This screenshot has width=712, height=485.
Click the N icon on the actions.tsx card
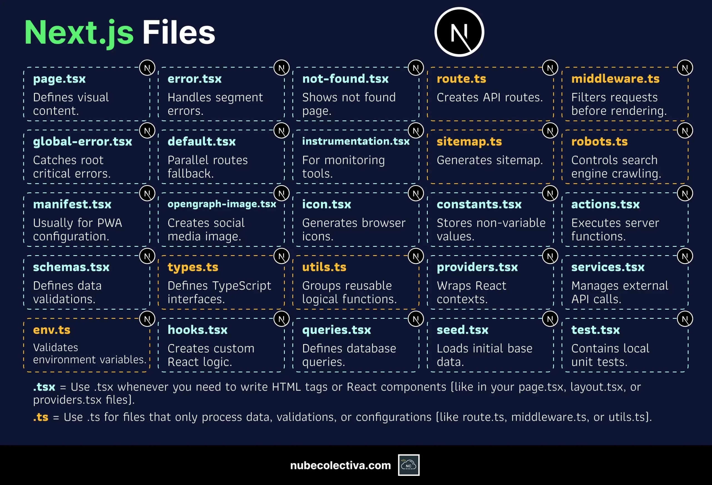[x=685, y=193]
